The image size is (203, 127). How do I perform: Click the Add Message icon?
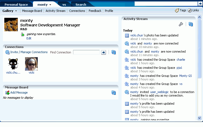point(7,92)
